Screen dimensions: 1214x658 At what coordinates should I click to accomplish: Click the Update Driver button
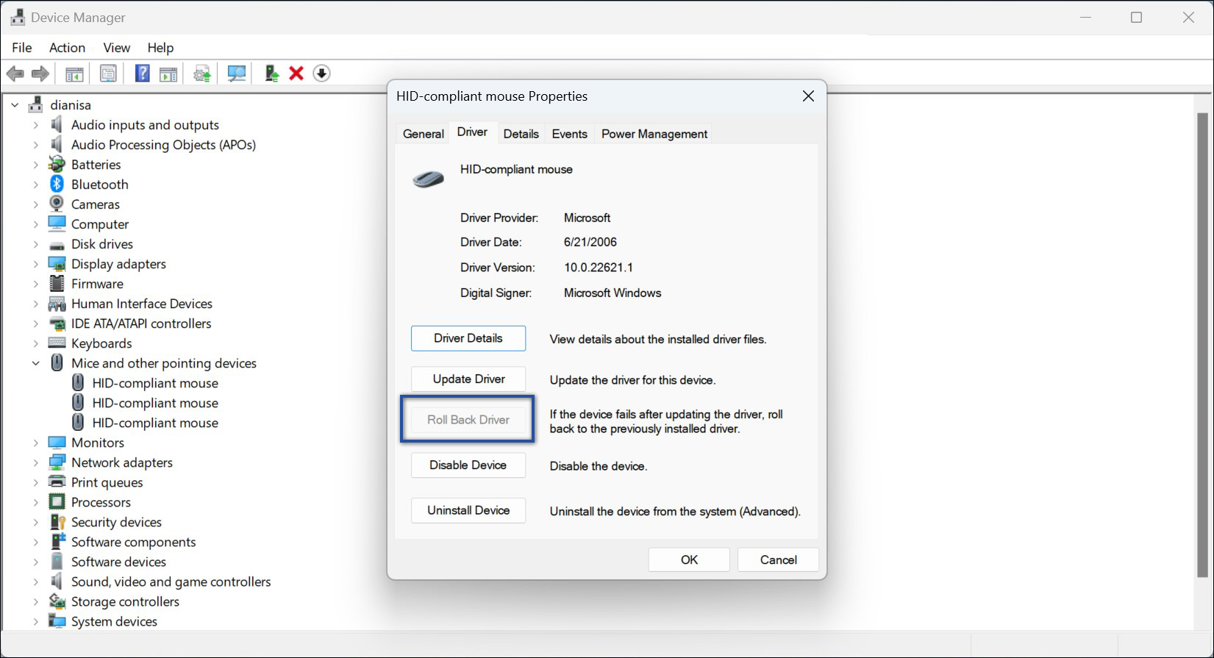pos(468,379)
